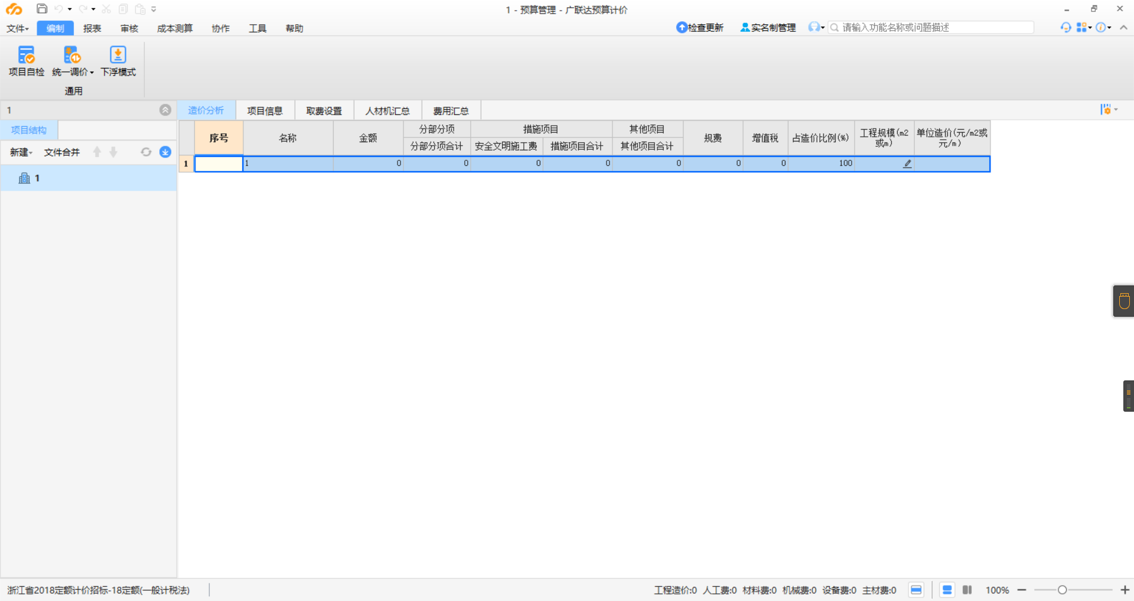Switch to the 费用汇总 tab

tap(451, 110)
